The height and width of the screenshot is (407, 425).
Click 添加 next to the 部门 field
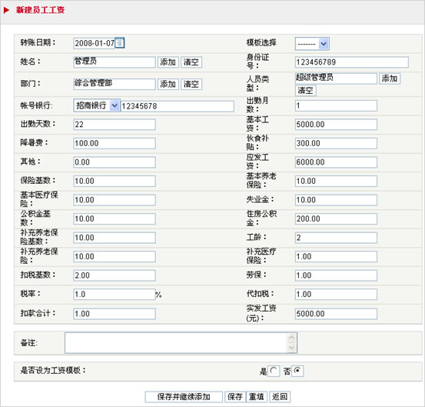(x=168, y=84)
